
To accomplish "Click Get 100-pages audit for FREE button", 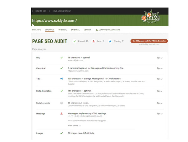I will tap(149, 41).
